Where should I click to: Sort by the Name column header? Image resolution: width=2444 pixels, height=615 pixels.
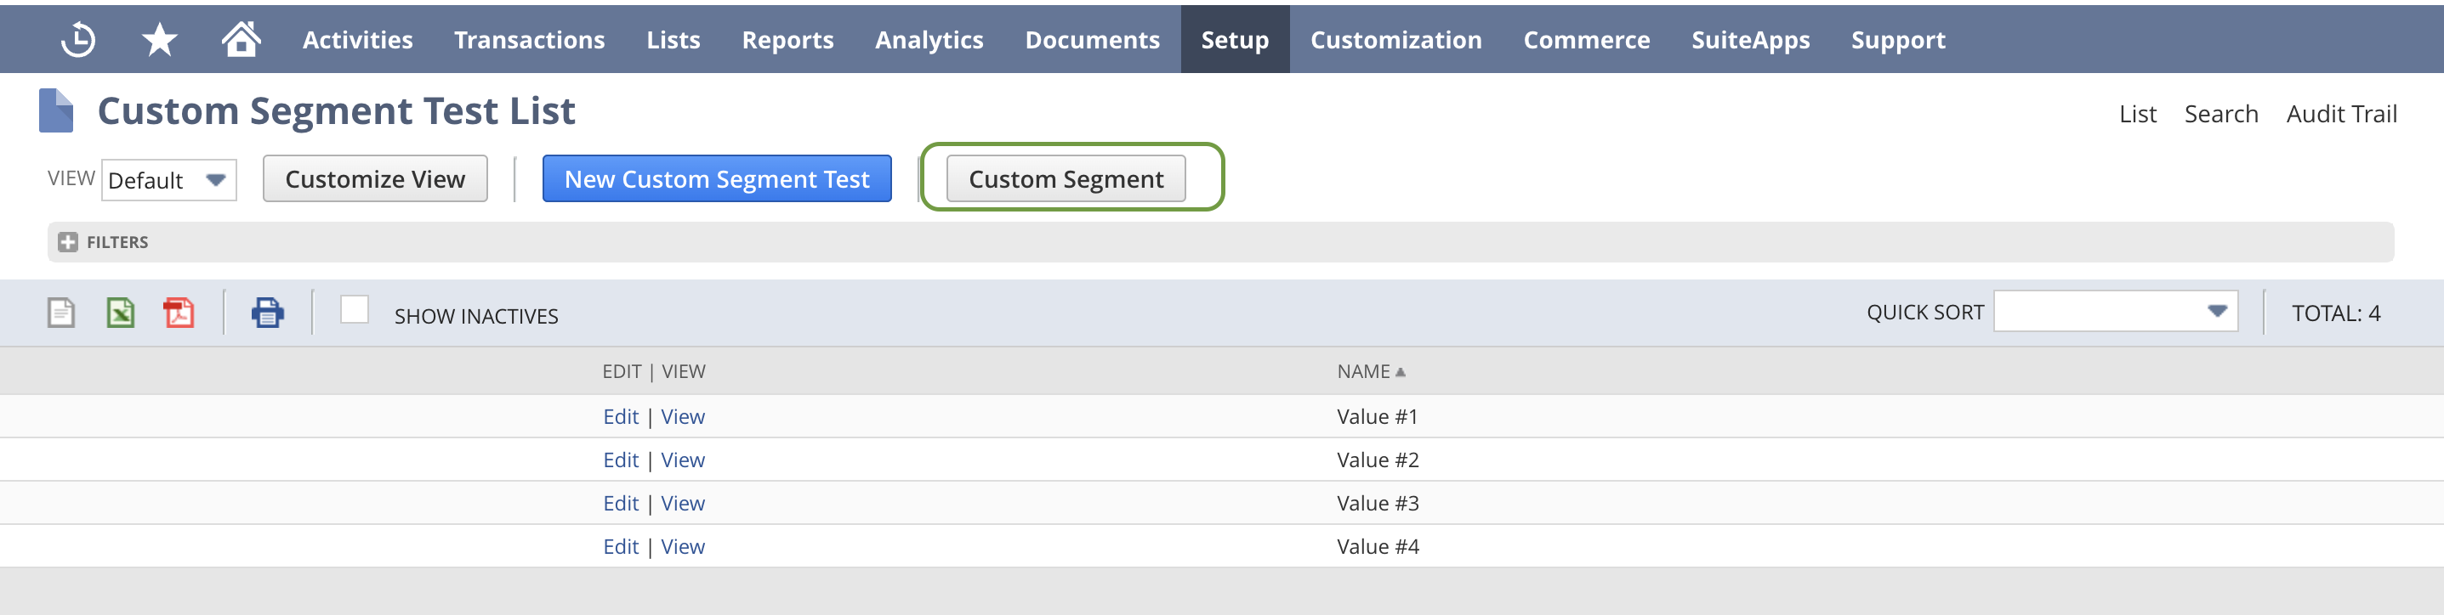click(x=1370, y=371)
